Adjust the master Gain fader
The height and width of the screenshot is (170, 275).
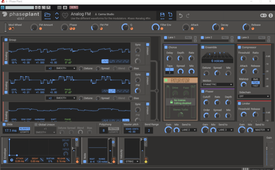click(267, 149)
